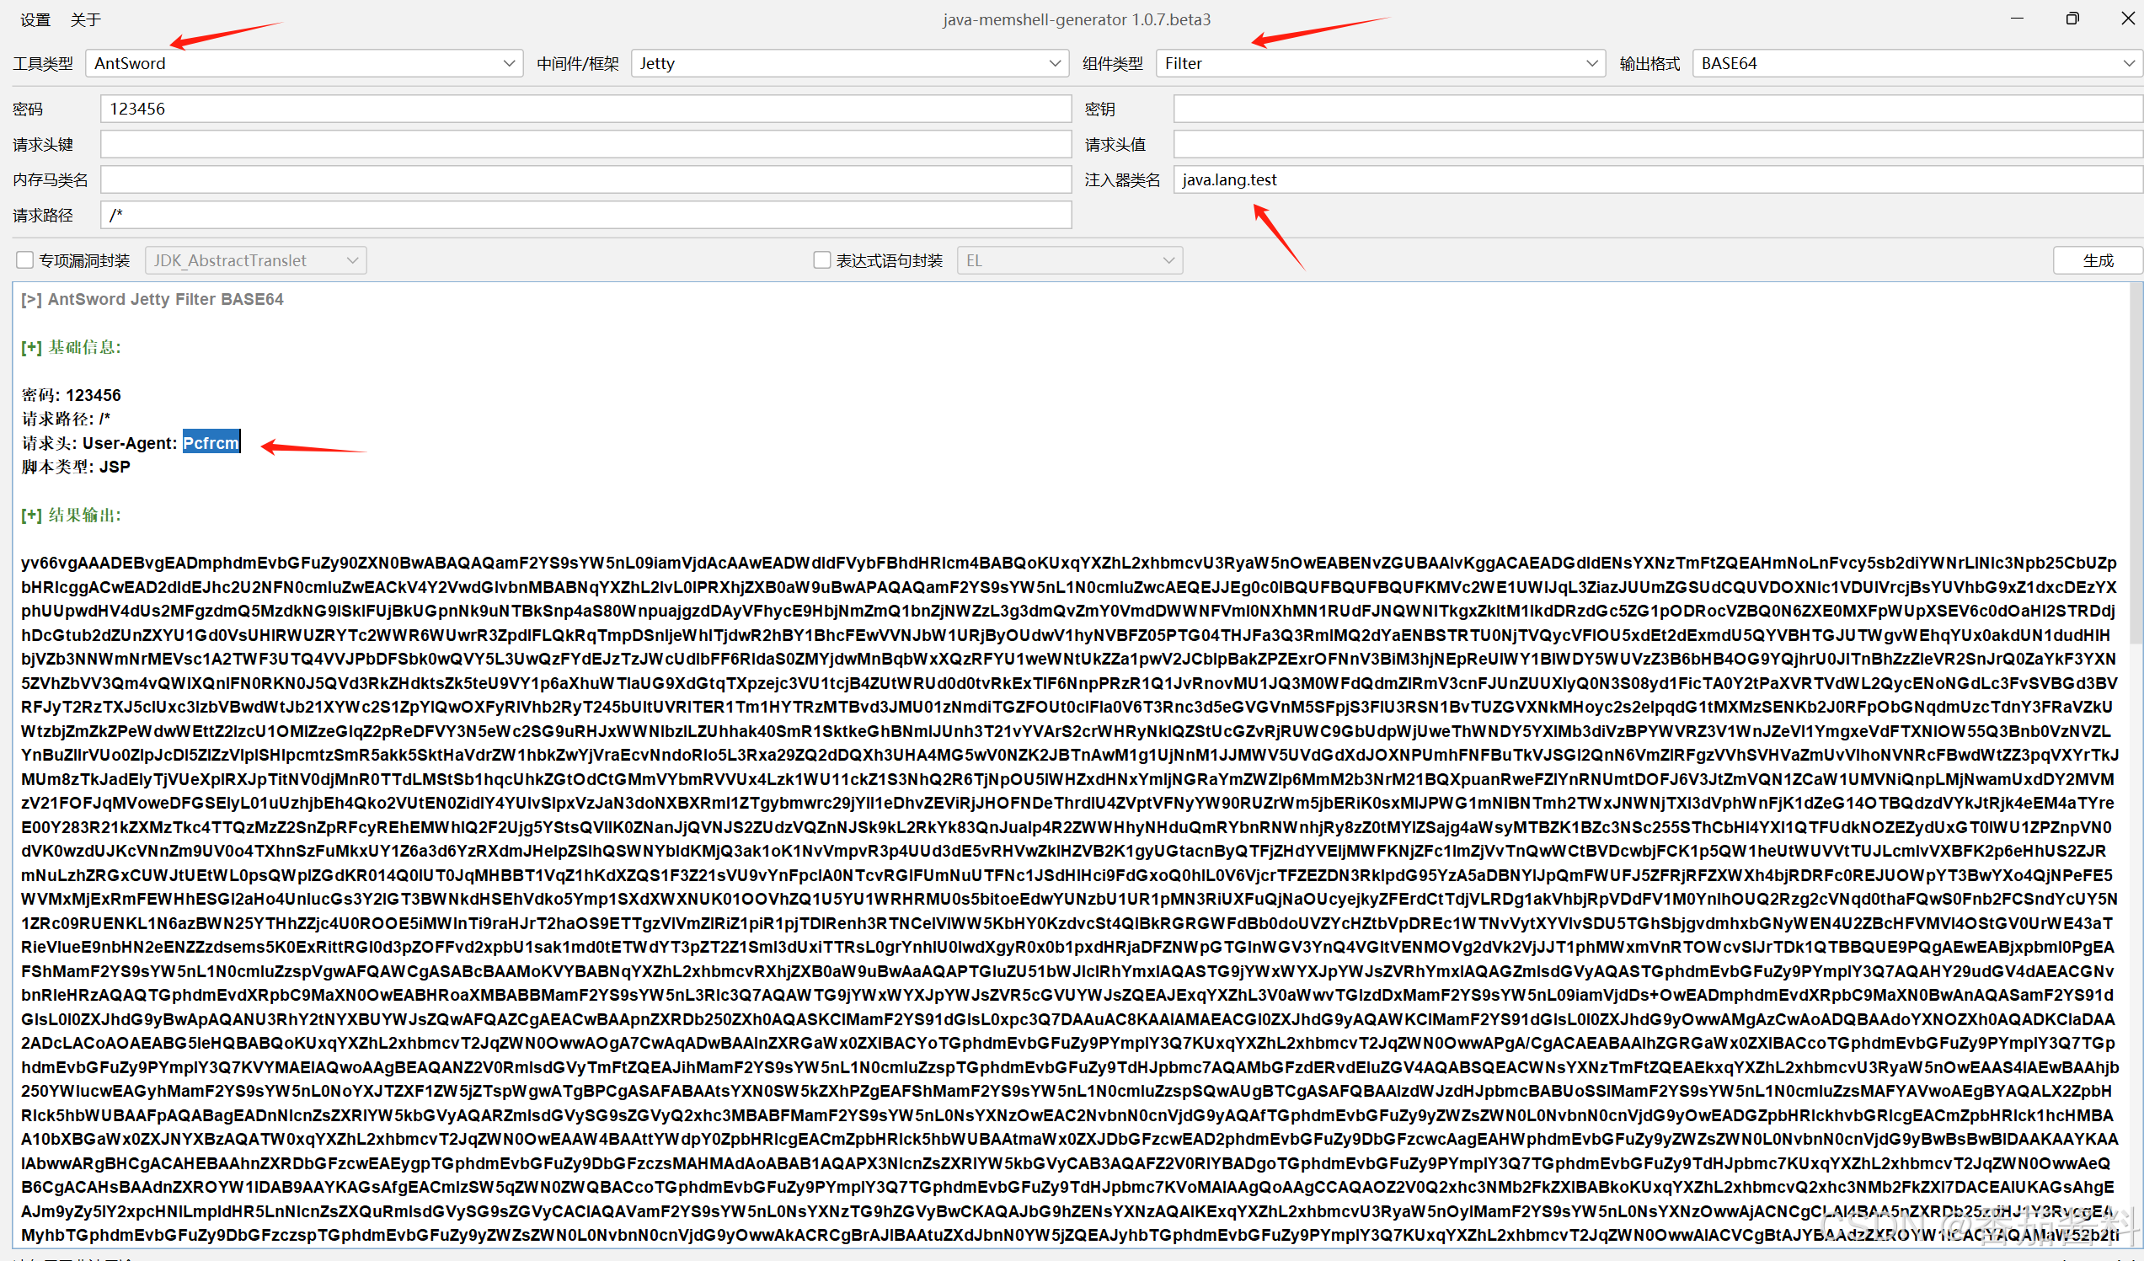Image resolution: width=2144 pixels, height=1261 pixels.
Task: Click the 基础信息 section heading
Action: pos(72,347)
